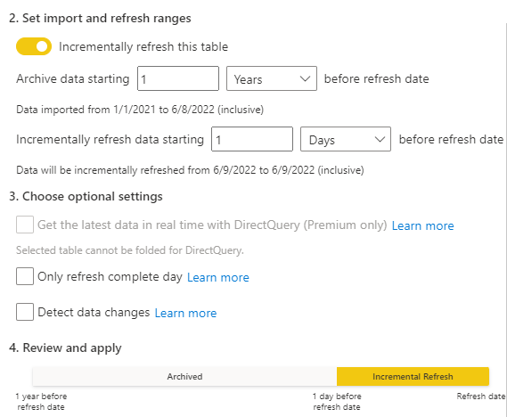This screenshot has height=417, width=507.
Task: Enable Only refresh complete day checkbox
Action: 25,276
